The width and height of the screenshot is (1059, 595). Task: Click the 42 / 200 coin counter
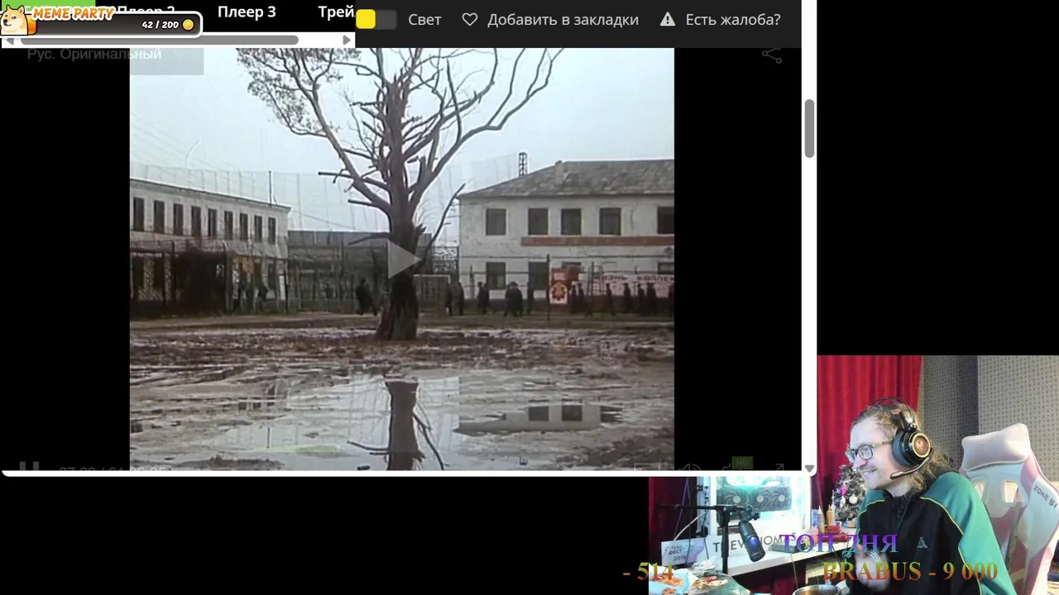pos(167,25)
